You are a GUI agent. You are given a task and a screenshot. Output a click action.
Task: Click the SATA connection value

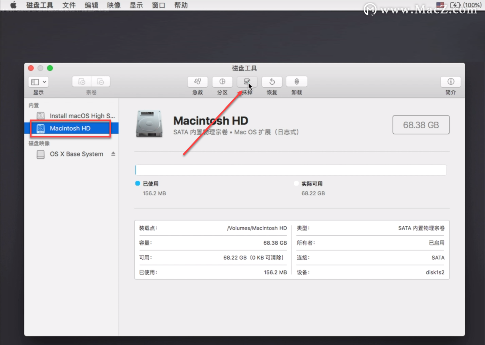[x=438, y=258]
